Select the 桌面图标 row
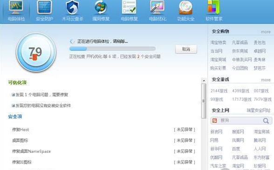 pos(103,141)
